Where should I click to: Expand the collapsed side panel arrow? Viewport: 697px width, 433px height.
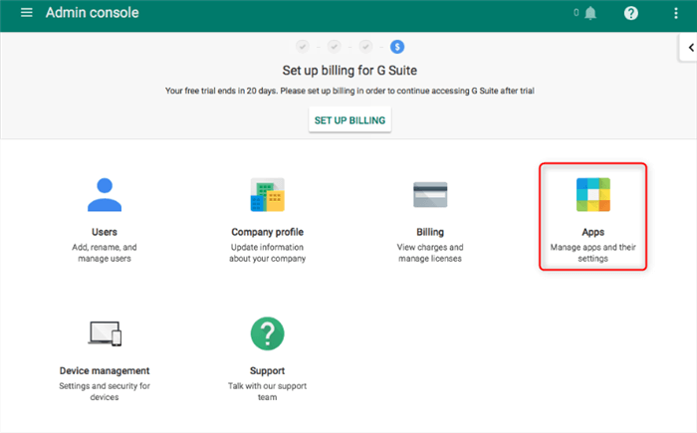tap(688, 47)
